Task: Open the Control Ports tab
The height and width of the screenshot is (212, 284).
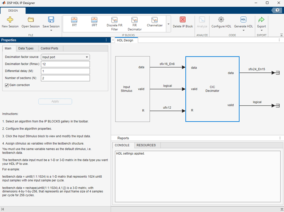Action: click(x=49, y=49)
